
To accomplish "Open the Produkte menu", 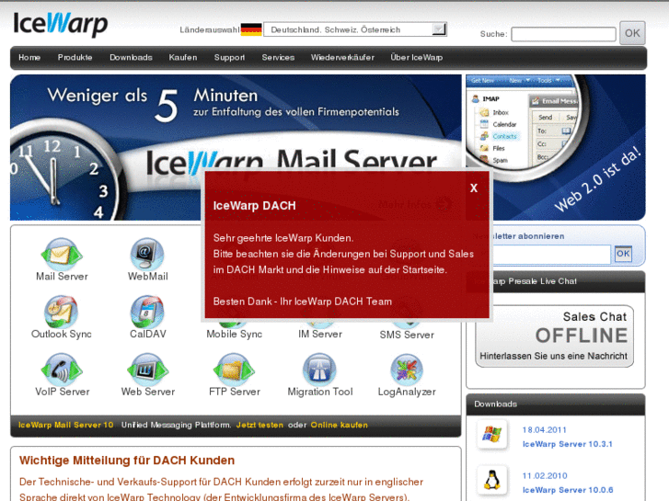I will (x=75, y=58).
